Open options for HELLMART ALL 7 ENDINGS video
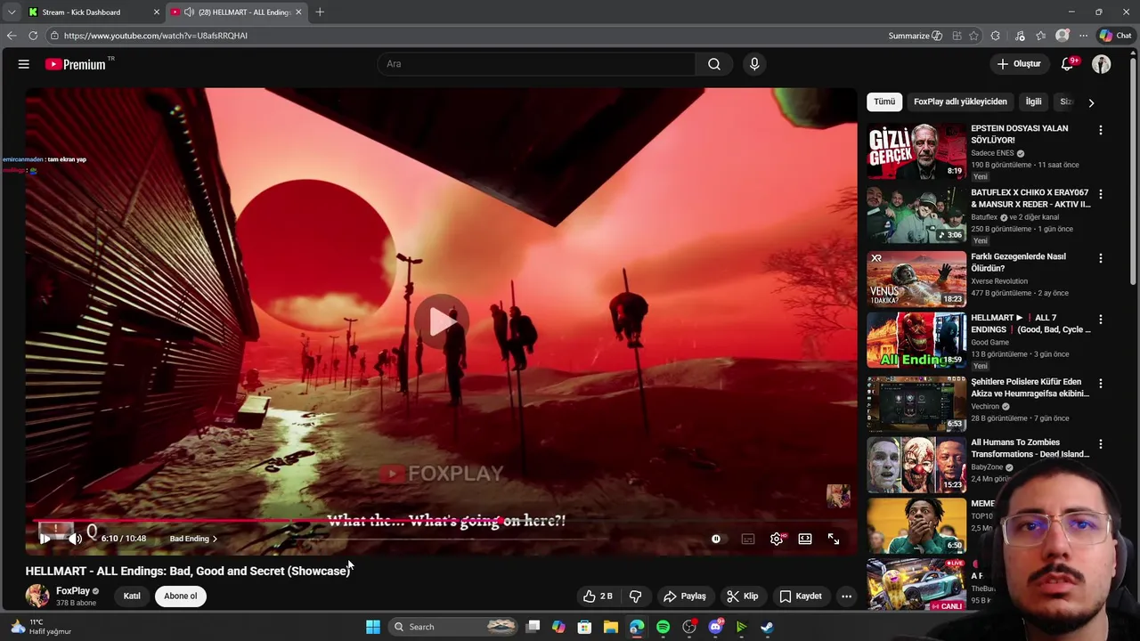Viewport: 1140px width, 641px height. pos(1101,319)
